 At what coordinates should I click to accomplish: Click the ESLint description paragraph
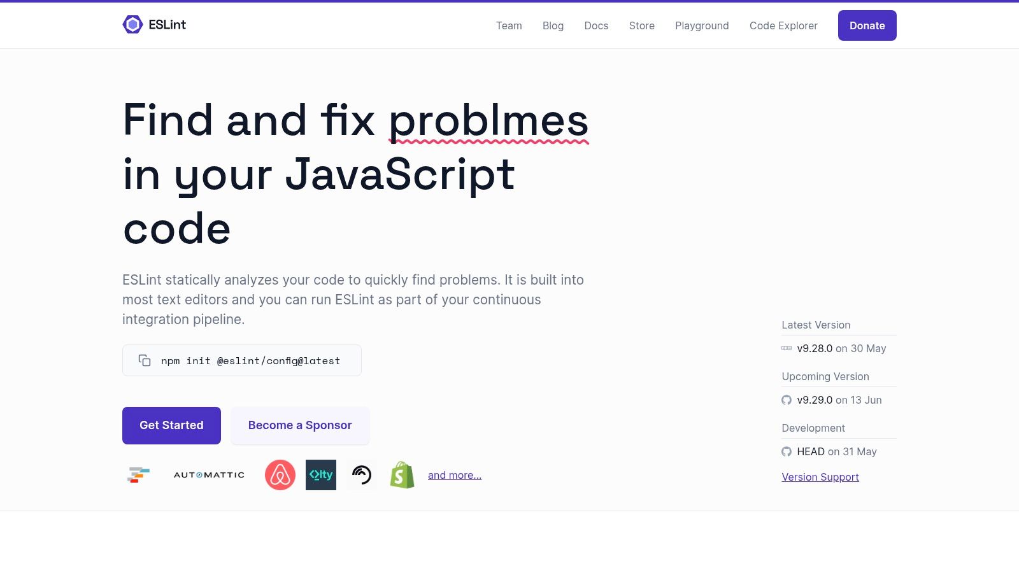(353, 299)
